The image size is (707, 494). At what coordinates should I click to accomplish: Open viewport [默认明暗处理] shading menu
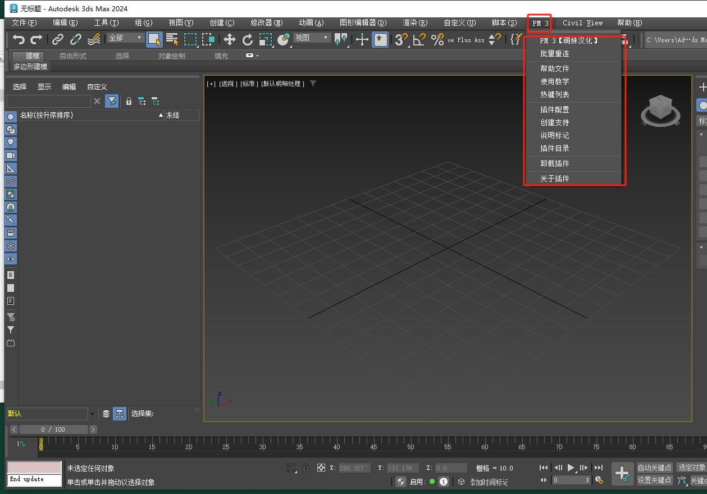pyautogui.click(x=283, y=84)
